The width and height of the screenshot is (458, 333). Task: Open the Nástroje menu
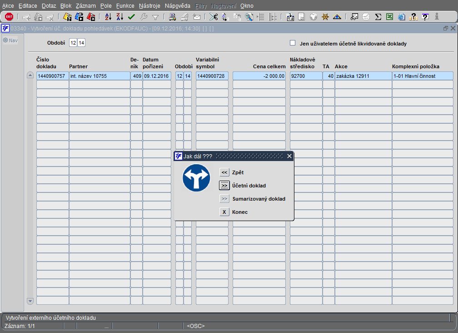pos(149,6)
